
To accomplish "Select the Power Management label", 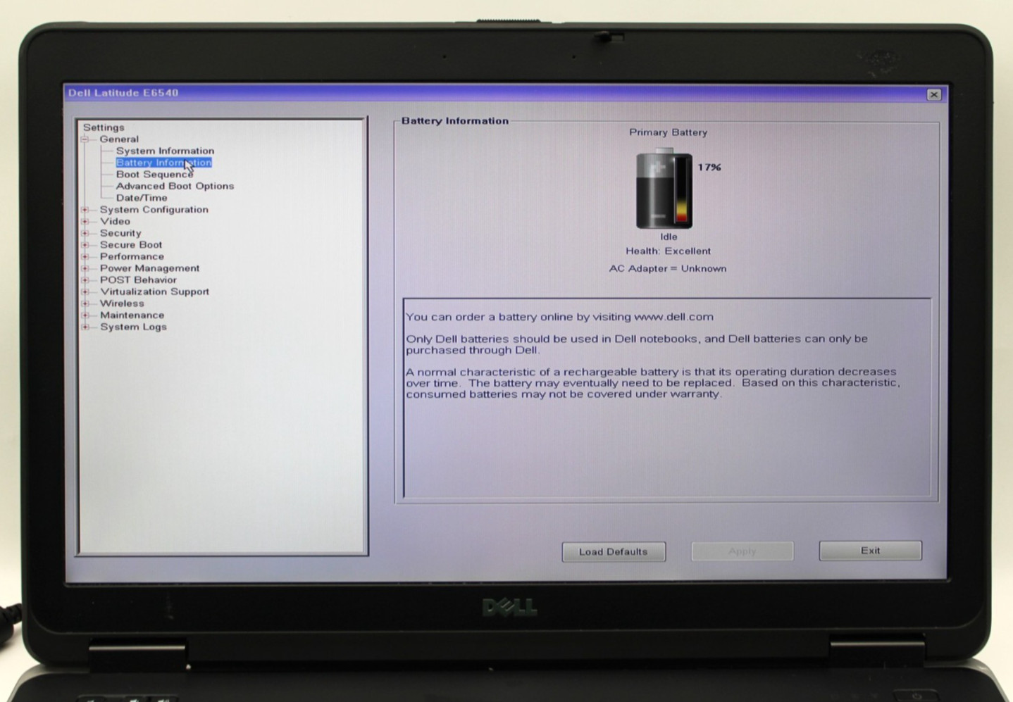I will 149,268.
